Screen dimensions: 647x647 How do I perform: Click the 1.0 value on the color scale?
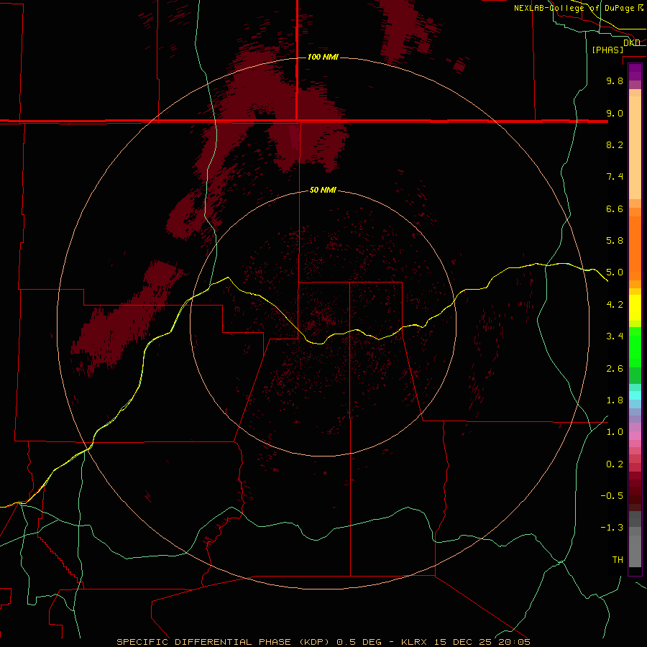coord(615,432)
